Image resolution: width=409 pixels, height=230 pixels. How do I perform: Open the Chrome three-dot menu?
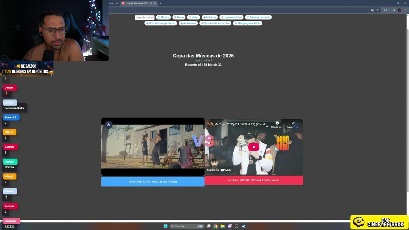pyautogui.click(x=405, y=10)
